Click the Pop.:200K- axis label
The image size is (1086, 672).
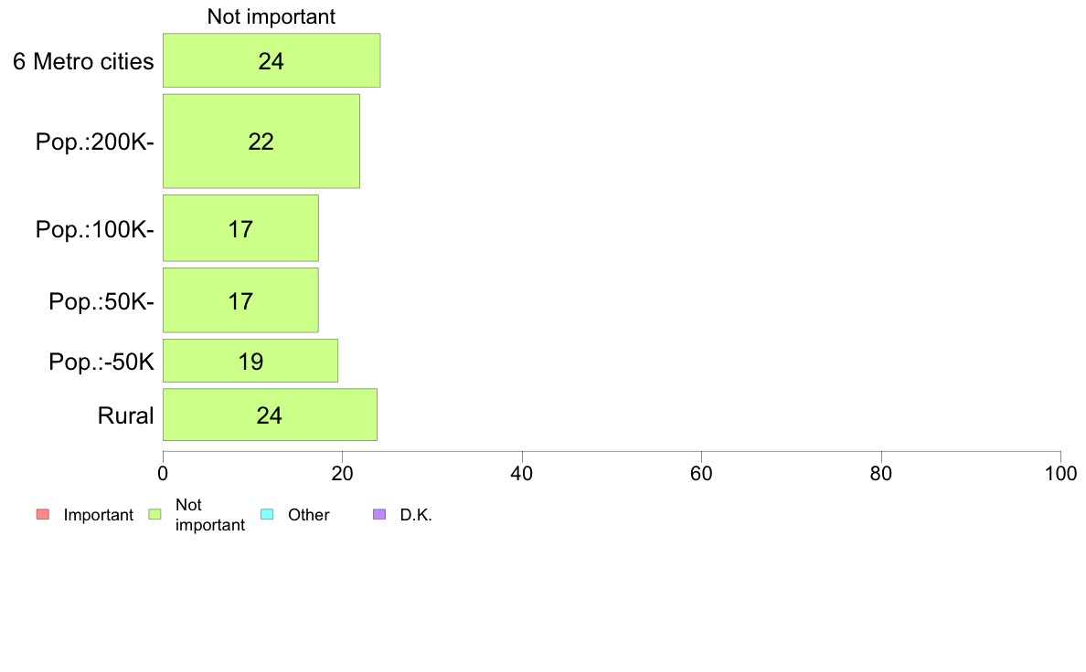pyautogui.click(x=95, y=142)
